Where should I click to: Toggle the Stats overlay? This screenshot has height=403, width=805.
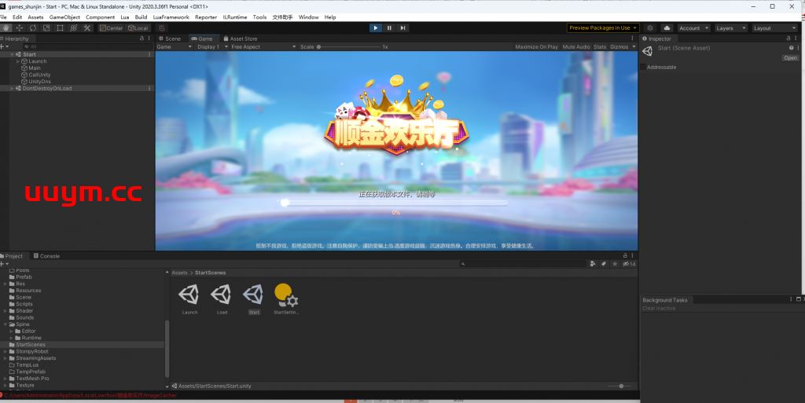[600, 47]
